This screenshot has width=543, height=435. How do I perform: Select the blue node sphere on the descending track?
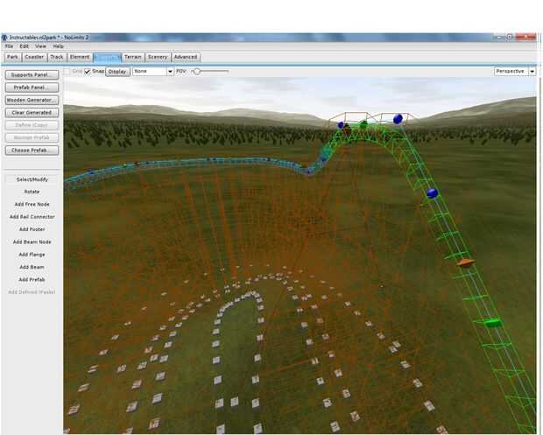pyautogui.click(x=432, y=193)
